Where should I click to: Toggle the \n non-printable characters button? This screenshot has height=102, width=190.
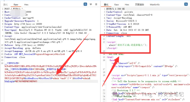(91, 4)
